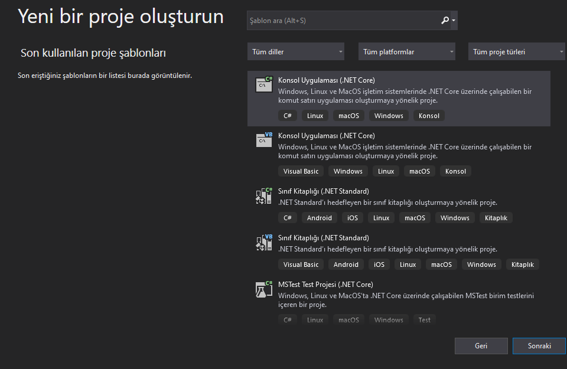Click the VB Sınıf Kitaplığı template icon
567x369 pixels.
[264, 242]
